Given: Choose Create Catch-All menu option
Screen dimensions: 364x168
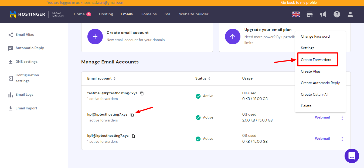Looking at the screenshot, I should point(315,94).
